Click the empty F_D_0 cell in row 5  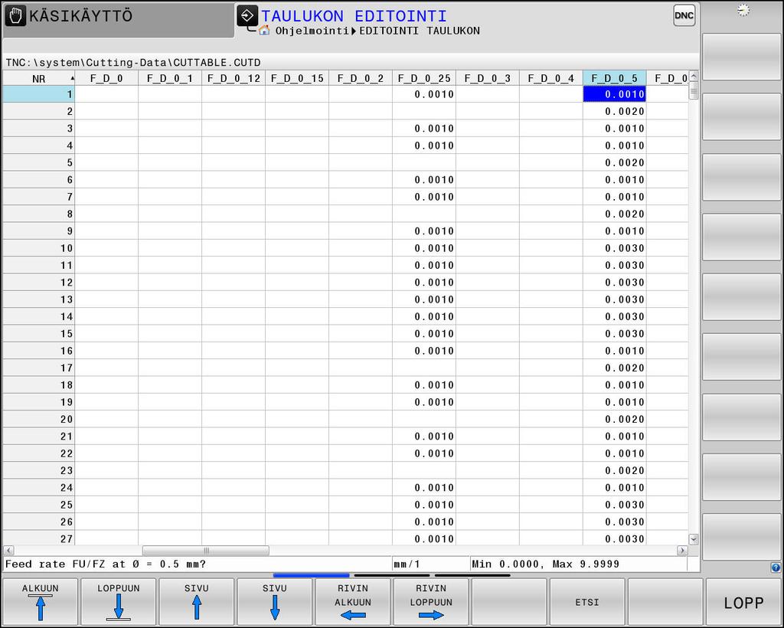106,162
